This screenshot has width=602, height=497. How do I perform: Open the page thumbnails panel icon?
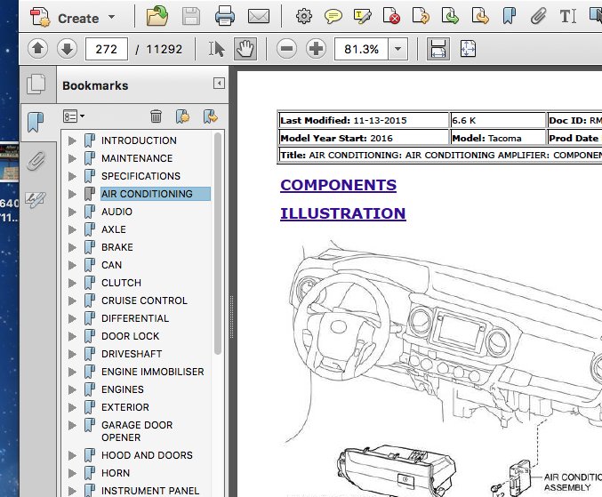click(36, 84)
